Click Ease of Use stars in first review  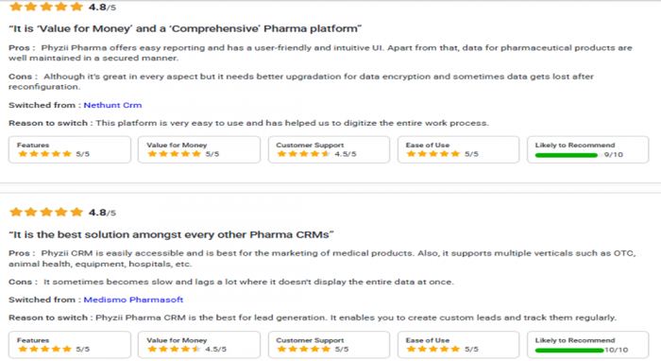(432, 154)
